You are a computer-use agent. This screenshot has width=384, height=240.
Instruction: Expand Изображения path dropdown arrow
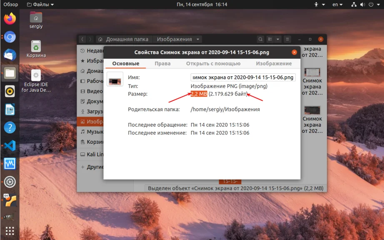(198, 39)
